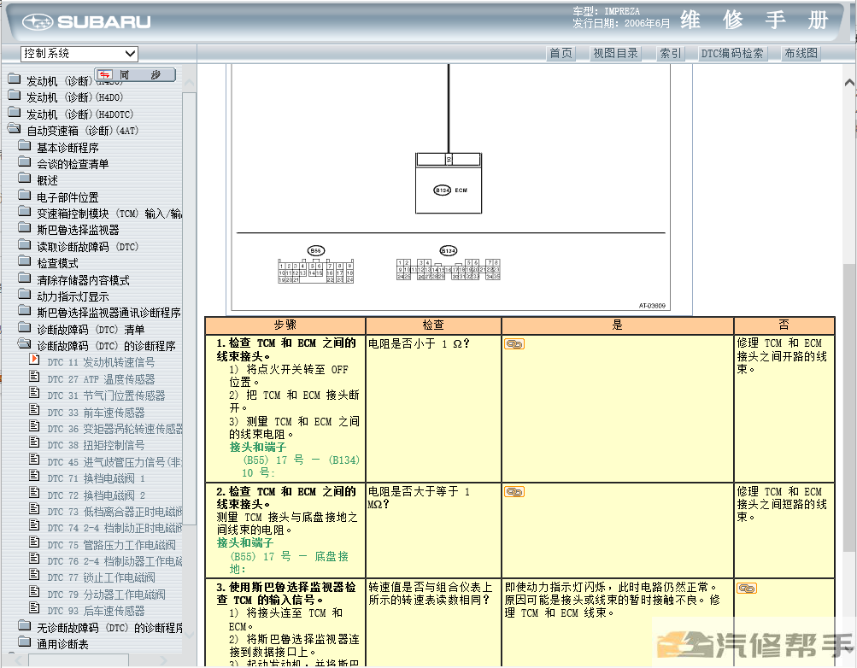This screenshot has height=668, width=857.
Task: Open folder icon for 概述
Action: [x=24, y=179]
